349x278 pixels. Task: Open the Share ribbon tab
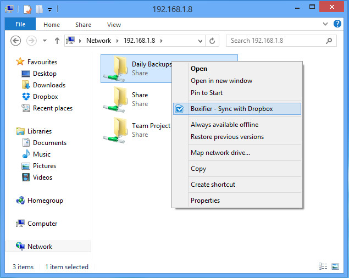tap(83, 25)
